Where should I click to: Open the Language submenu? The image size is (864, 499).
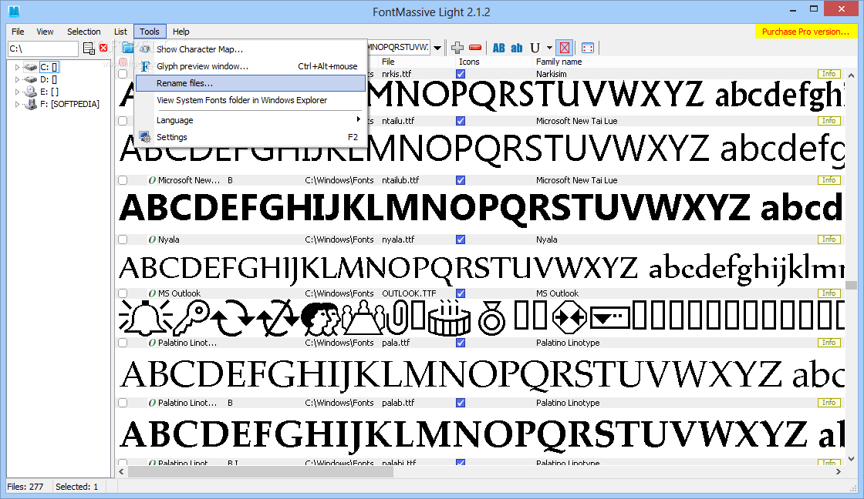251,120
